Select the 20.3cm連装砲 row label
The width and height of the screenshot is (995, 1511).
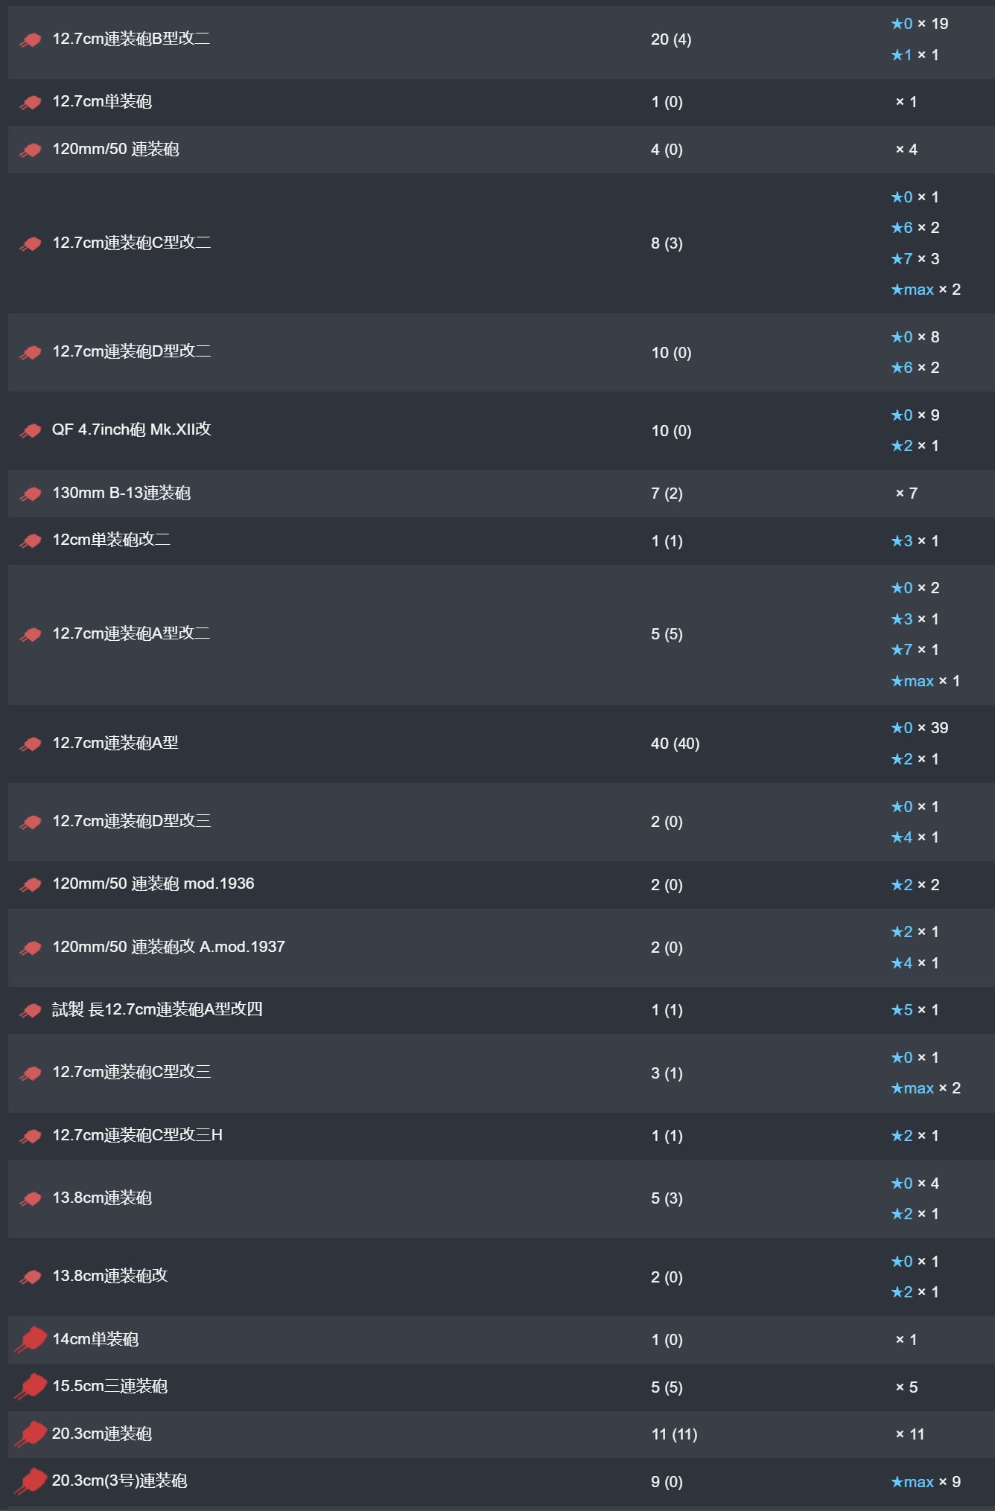(102, 1434)
